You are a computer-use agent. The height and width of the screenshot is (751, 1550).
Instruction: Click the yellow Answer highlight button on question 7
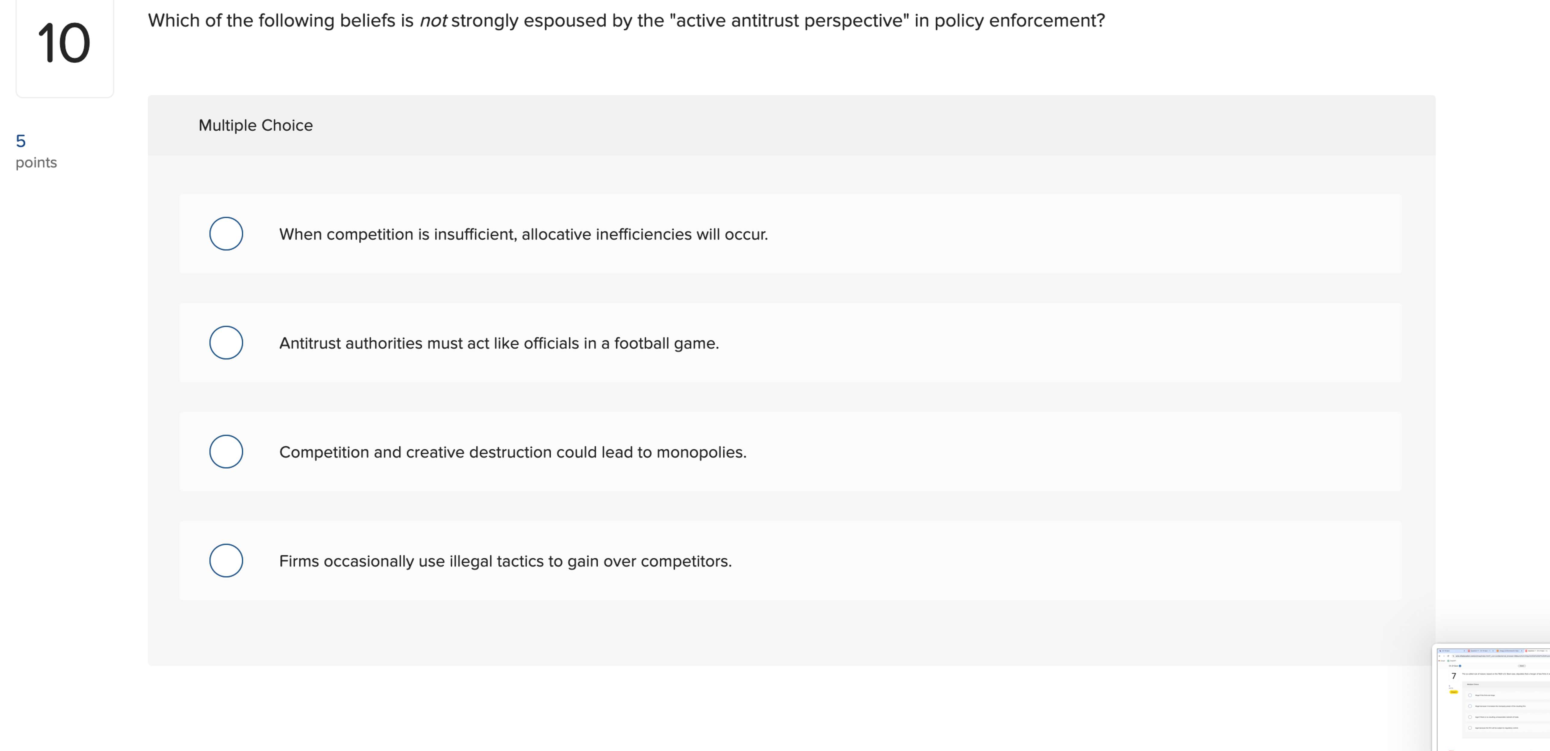(x=1454, y=692)
